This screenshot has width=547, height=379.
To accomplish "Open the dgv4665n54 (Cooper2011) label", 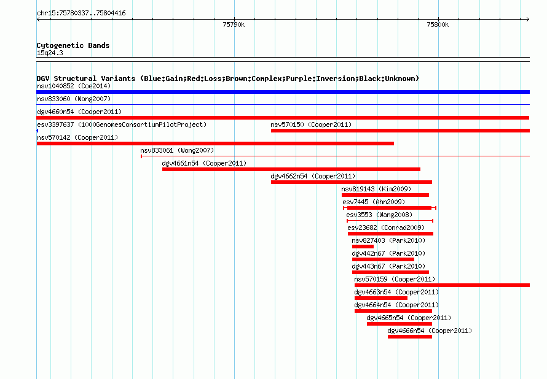I will (x=409, y=318).
